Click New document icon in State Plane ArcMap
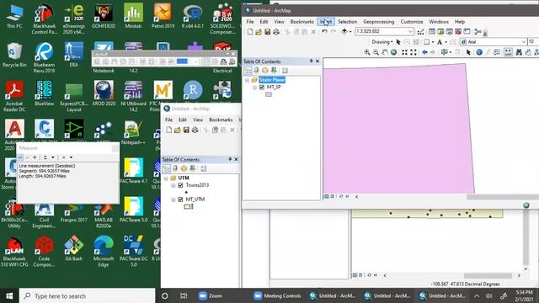The height and width of the screenshot is (303, 539). coord(250,32)
